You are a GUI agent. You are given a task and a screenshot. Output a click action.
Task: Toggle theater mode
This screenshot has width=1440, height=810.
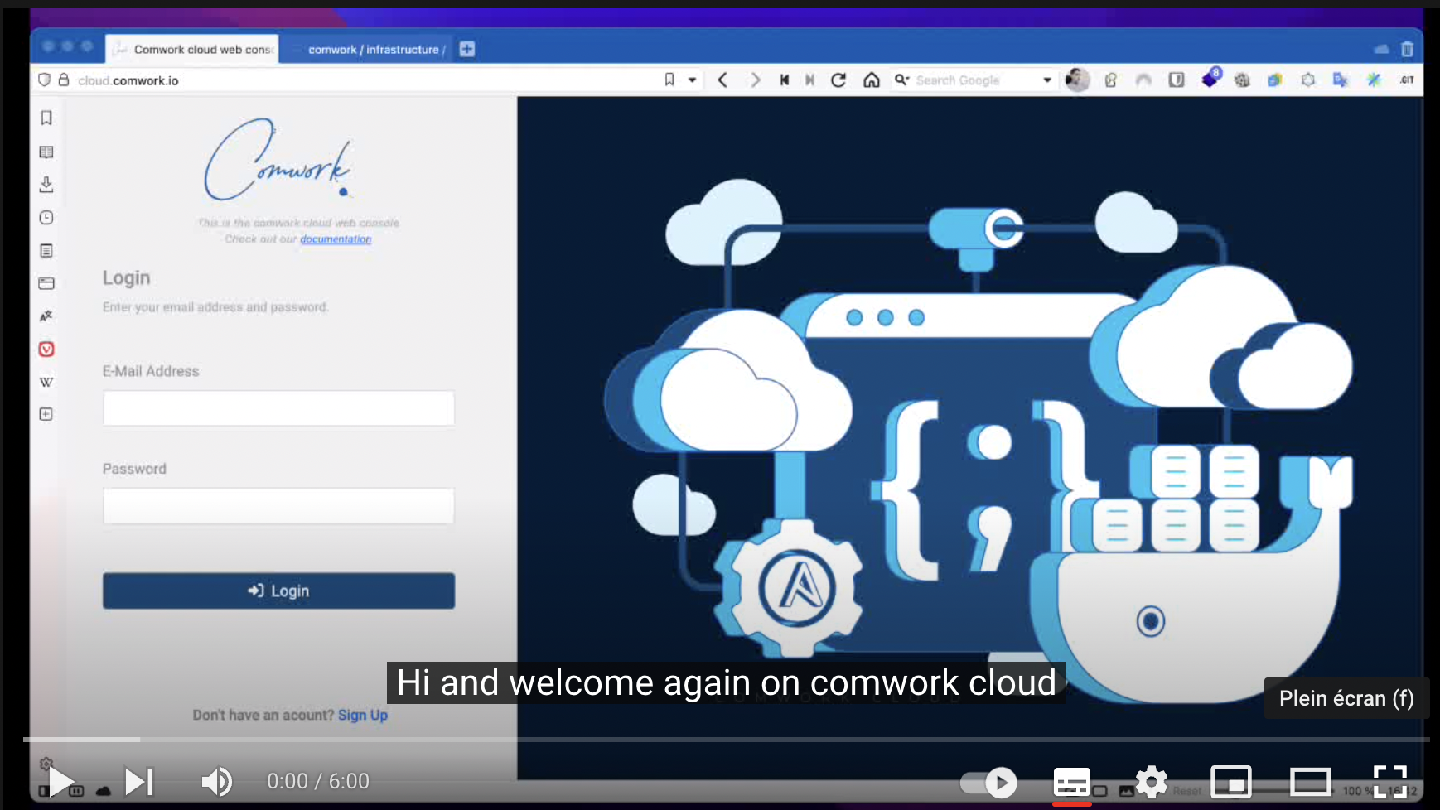pyautogui.click(x=1311, y=782)
